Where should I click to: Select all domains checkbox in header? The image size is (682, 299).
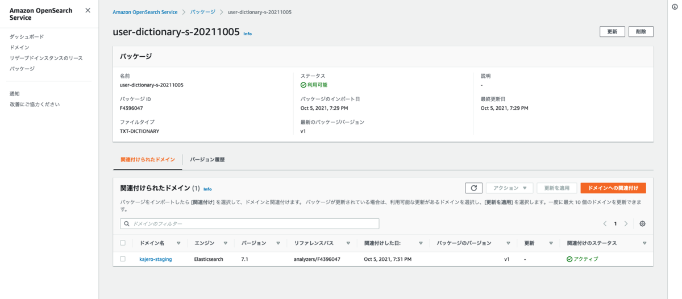pos(123,243)
